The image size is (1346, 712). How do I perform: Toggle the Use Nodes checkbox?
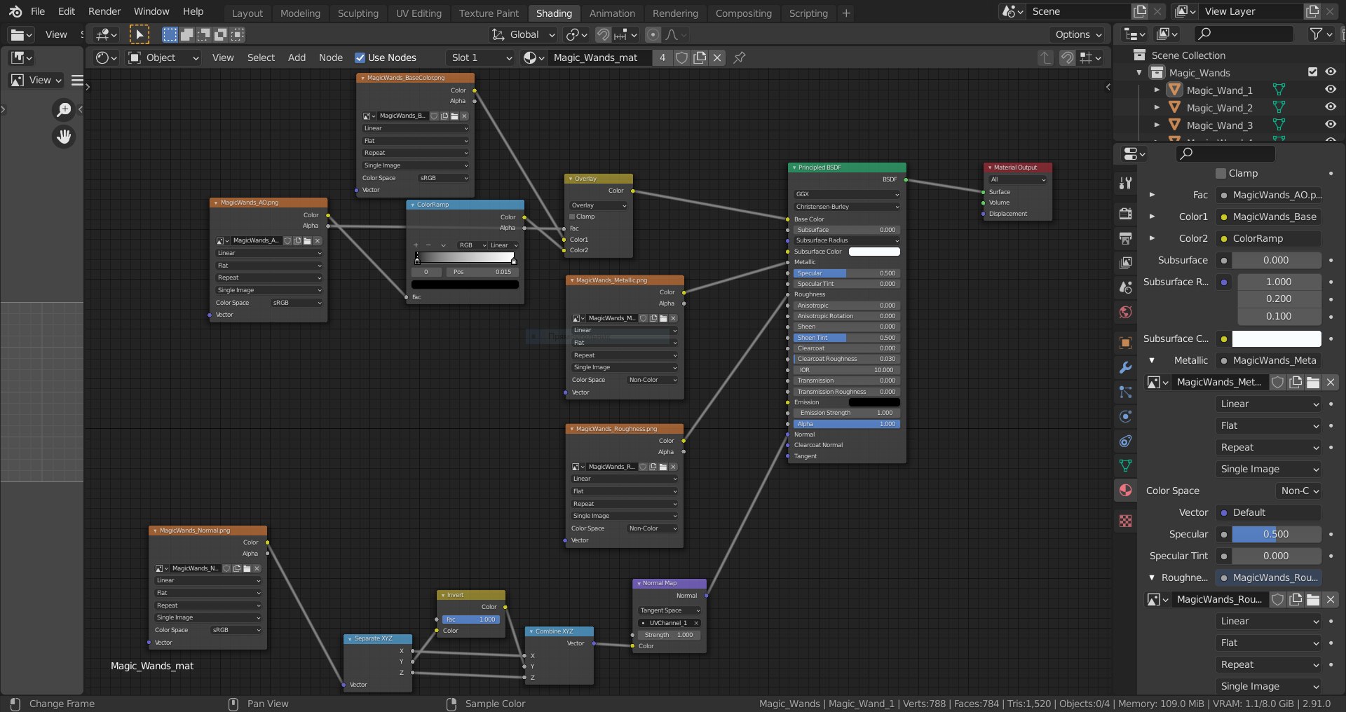360,57
